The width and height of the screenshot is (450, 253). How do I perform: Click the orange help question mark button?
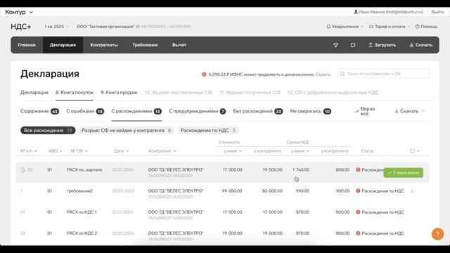pyautogui.click(x=437, y=234)
